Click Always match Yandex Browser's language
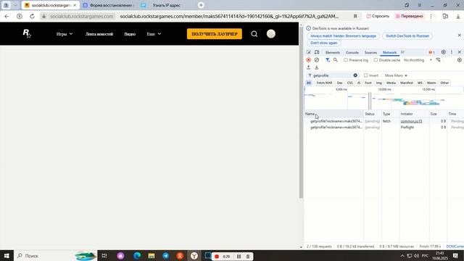464x261 pixels. coord(343,36)
